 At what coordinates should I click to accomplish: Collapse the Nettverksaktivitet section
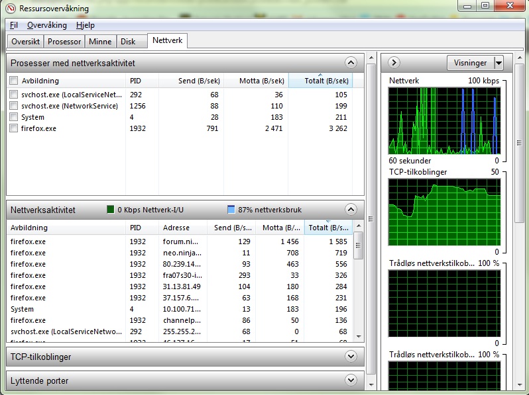click(351, 210)
